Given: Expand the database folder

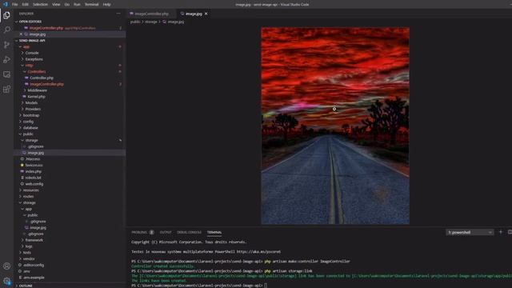Looking at the screenshot, I should click(30, 128).
